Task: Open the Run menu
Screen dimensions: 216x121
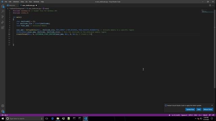Action: [30, 2]
